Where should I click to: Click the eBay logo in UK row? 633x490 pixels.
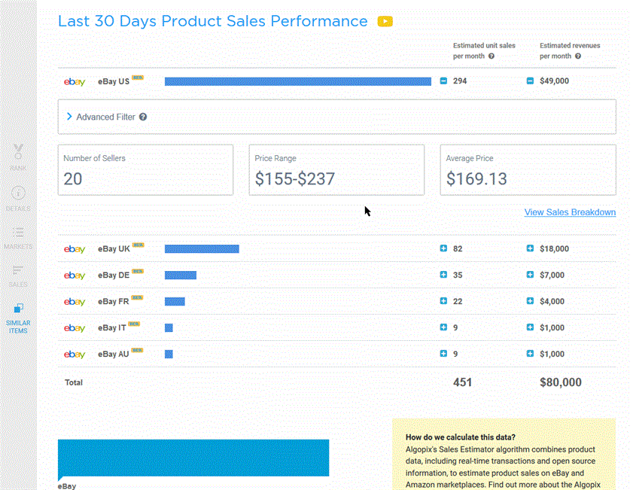click(x=75, y=249)
